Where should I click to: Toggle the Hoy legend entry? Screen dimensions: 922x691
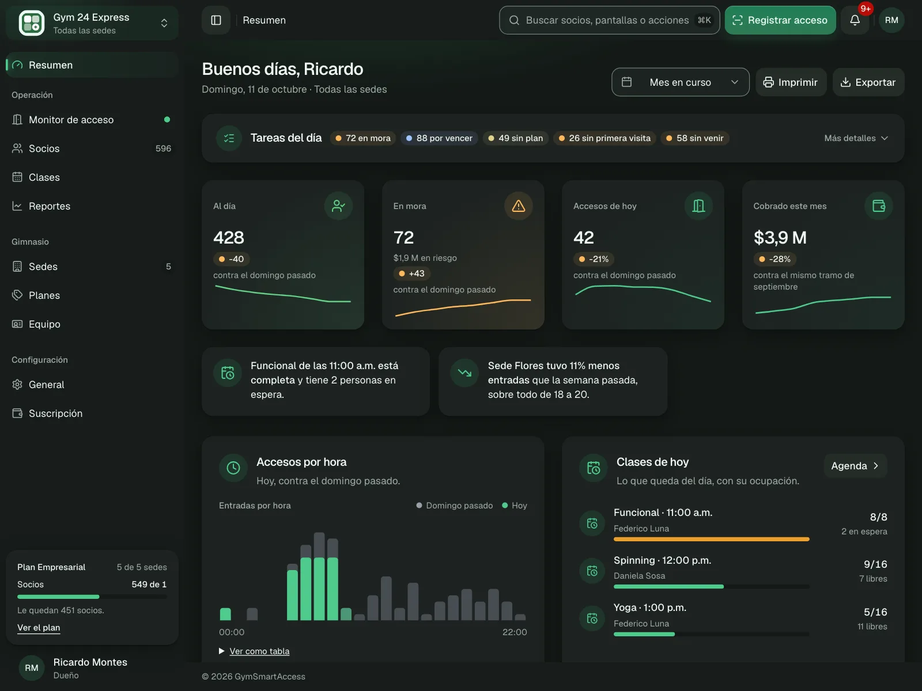pyautogui.click(x=515, y=506)
